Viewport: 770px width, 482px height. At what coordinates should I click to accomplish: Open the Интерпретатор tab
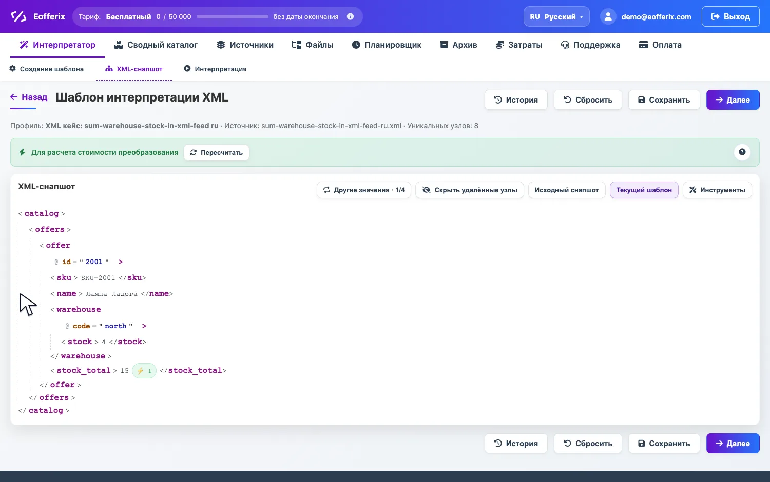point(57,45)
